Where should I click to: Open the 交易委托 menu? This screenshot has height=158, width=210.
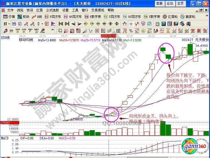coord(97,10)
